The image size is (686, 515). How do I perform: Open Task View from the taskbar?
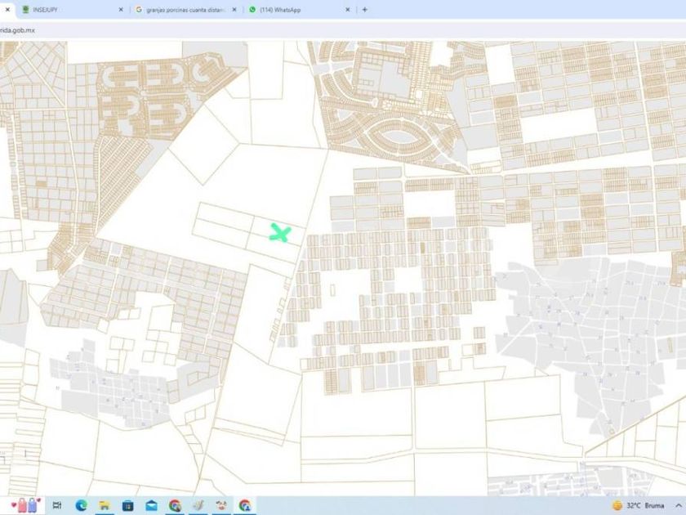(x=57, y=505)
